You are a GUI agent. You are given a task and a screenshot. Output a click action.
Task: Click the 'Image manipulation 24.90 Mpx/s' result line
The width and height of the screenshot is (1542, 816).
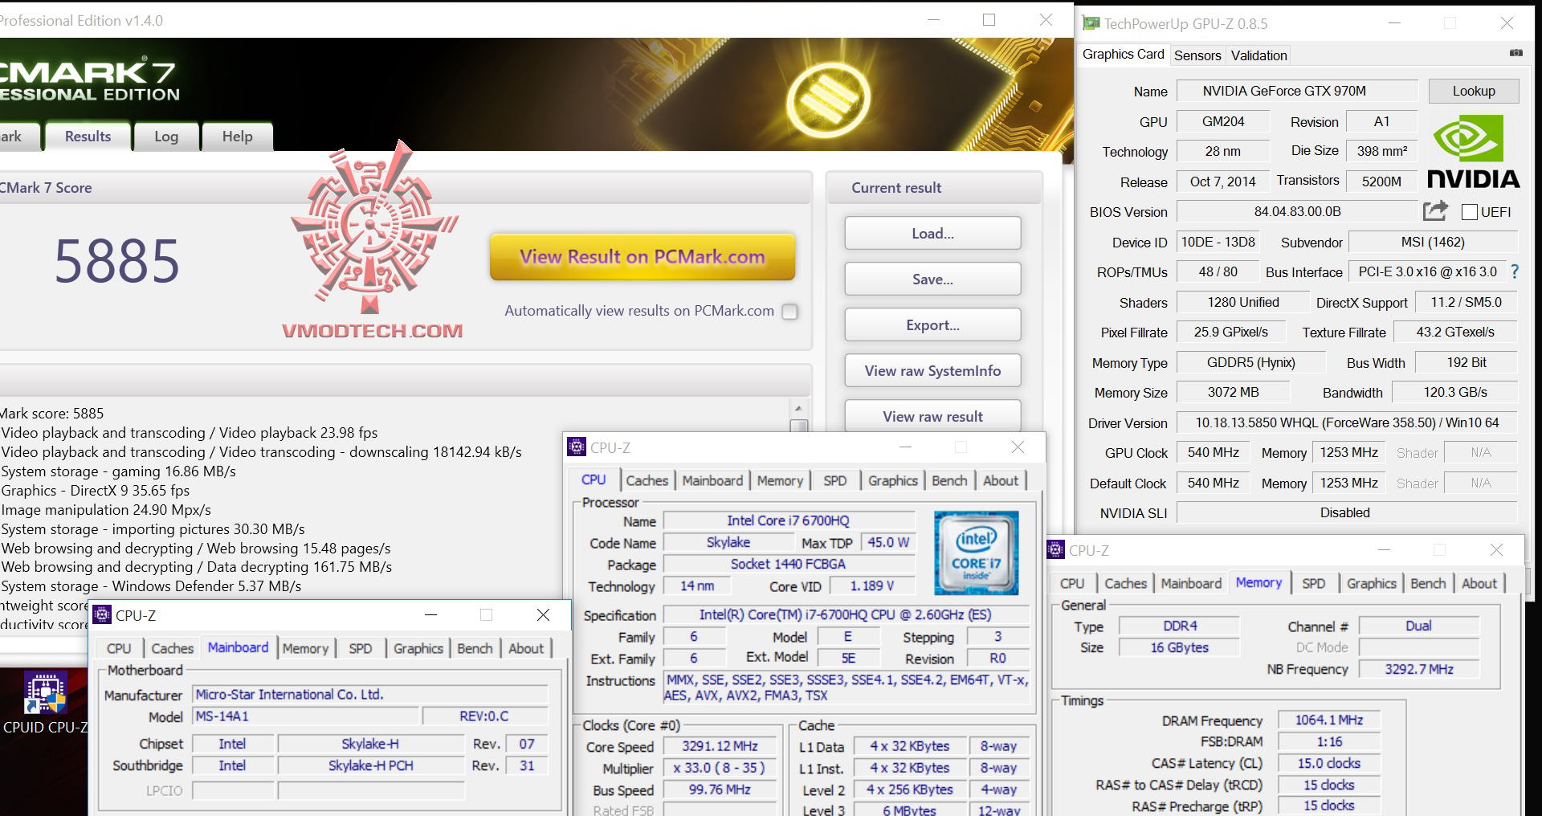pos(106,510)
